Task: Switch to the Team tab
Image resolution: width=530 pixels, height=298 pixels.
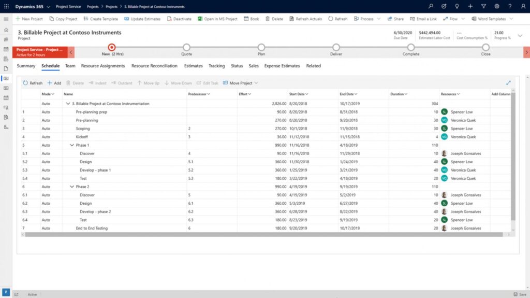Action: (x=70, y=66)
